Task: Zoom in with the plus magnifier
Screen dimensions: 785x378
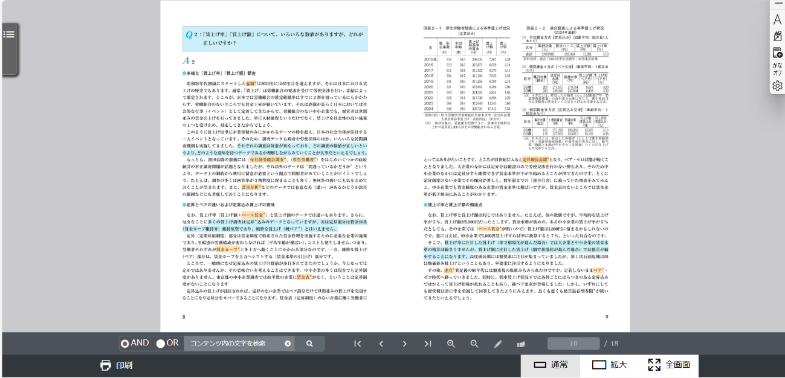Action: (451, 344)
